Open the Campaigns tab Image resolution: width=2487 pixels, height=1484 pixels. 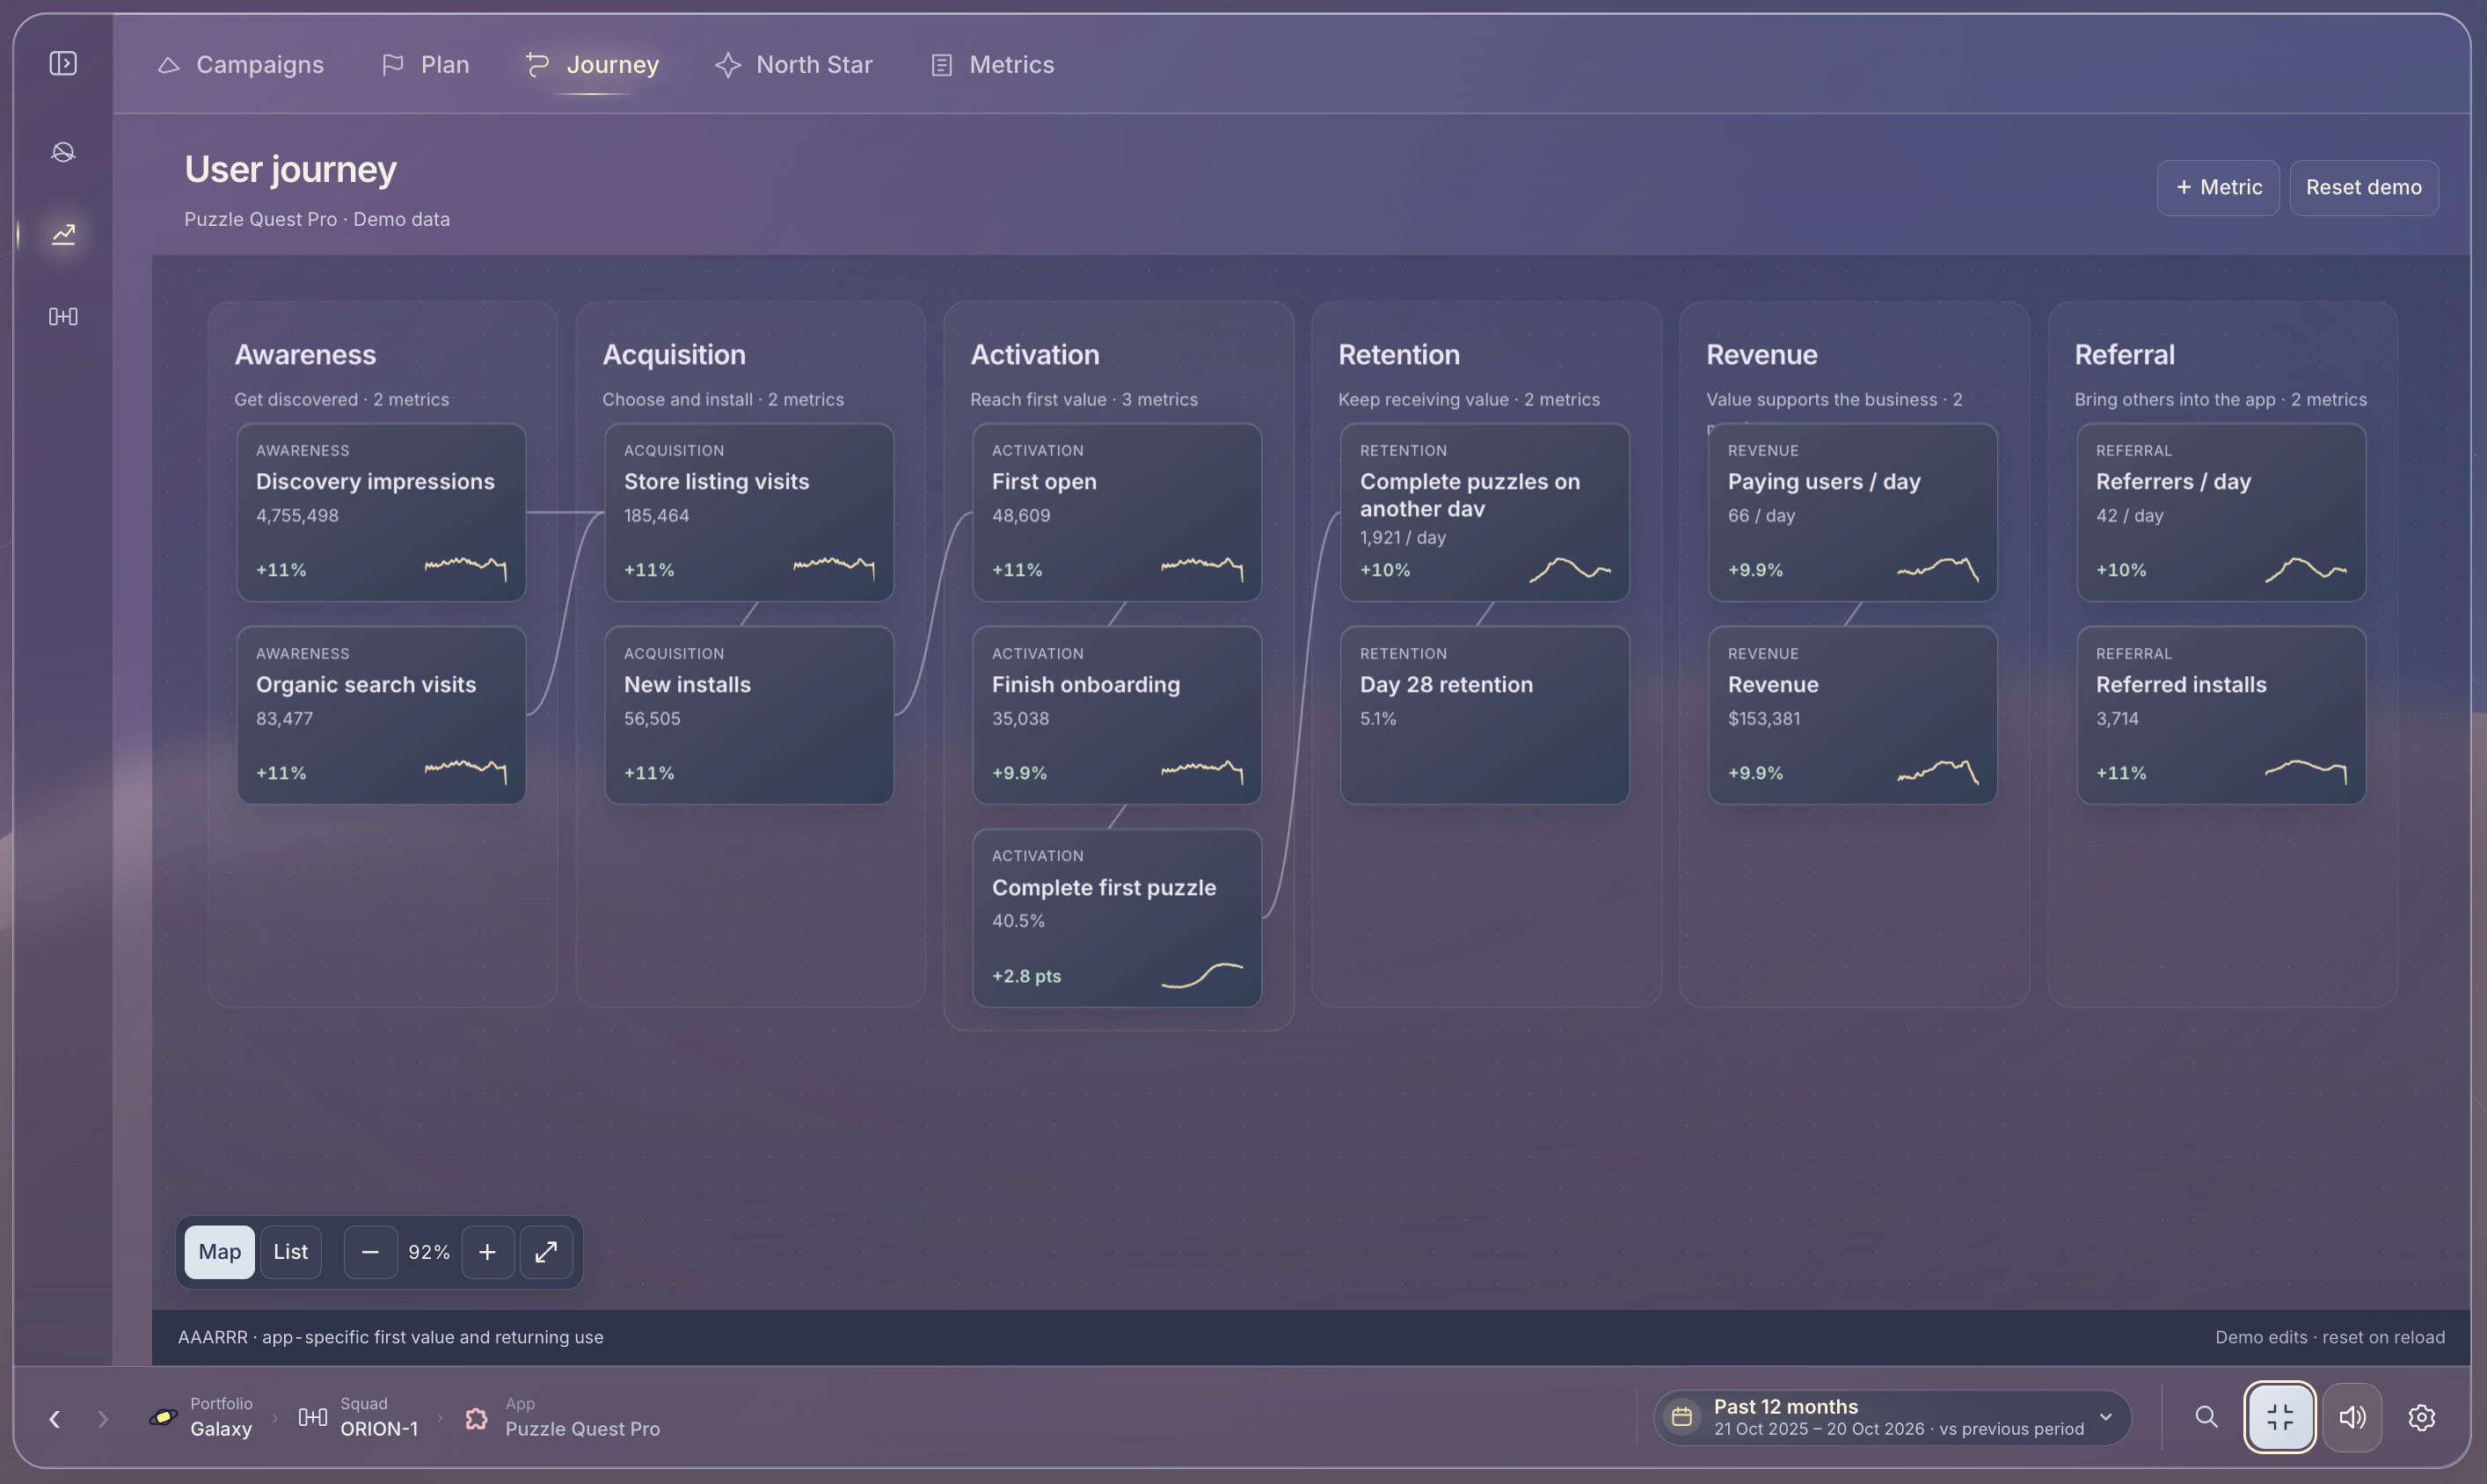pos(240,65)
